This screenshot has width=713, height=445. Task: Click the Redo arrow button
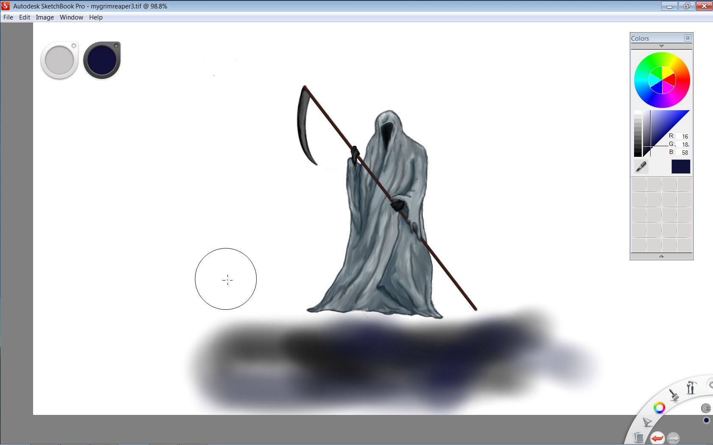pos(673,438)
